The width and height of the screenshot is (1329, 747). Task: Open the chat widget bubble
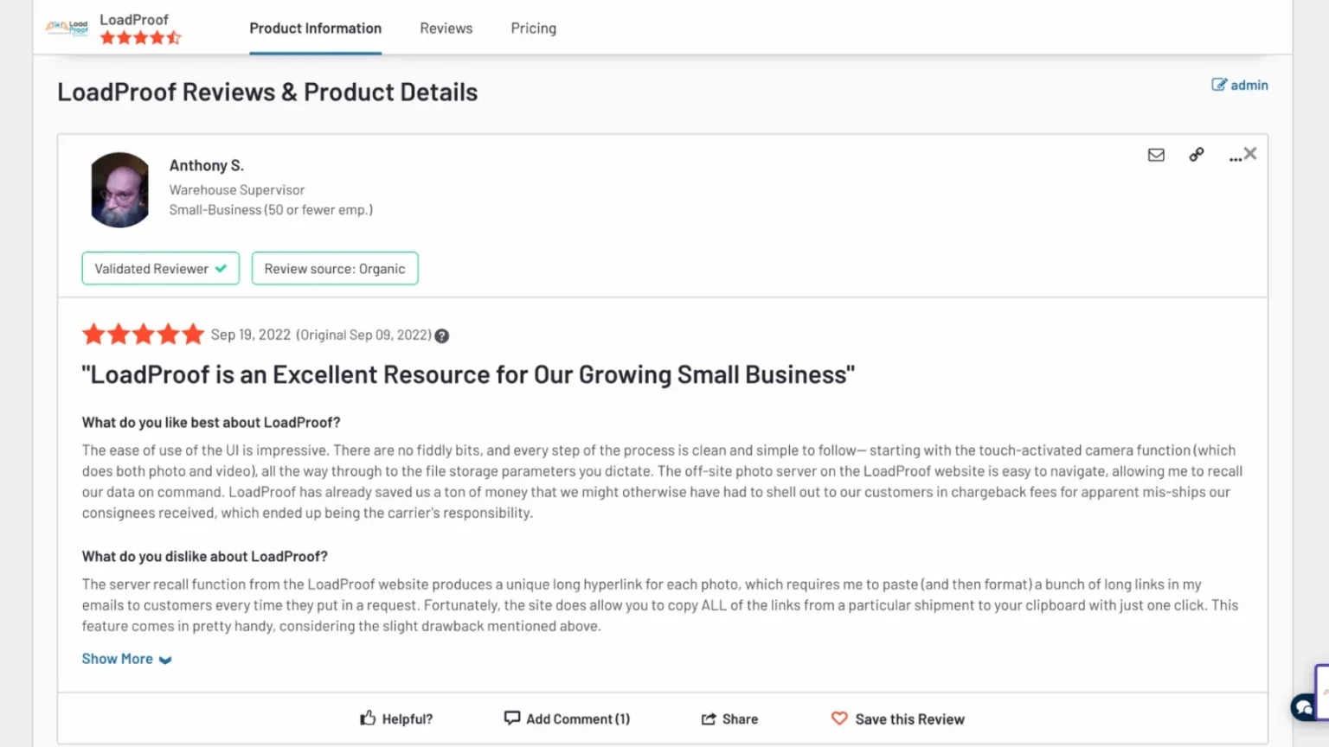pyautogui.click(x=1303, y=707)
